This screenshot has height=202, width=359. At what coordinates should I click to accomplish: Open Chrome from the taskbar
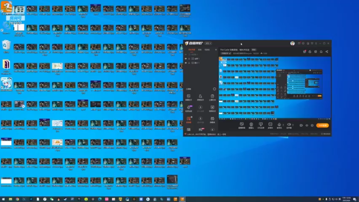pyautogui.click(x=17, y=199)
